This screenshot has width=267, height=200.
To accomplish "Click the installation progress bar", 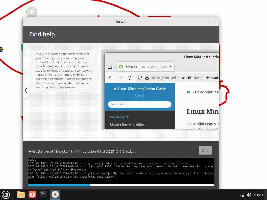I will pos(120,185).
